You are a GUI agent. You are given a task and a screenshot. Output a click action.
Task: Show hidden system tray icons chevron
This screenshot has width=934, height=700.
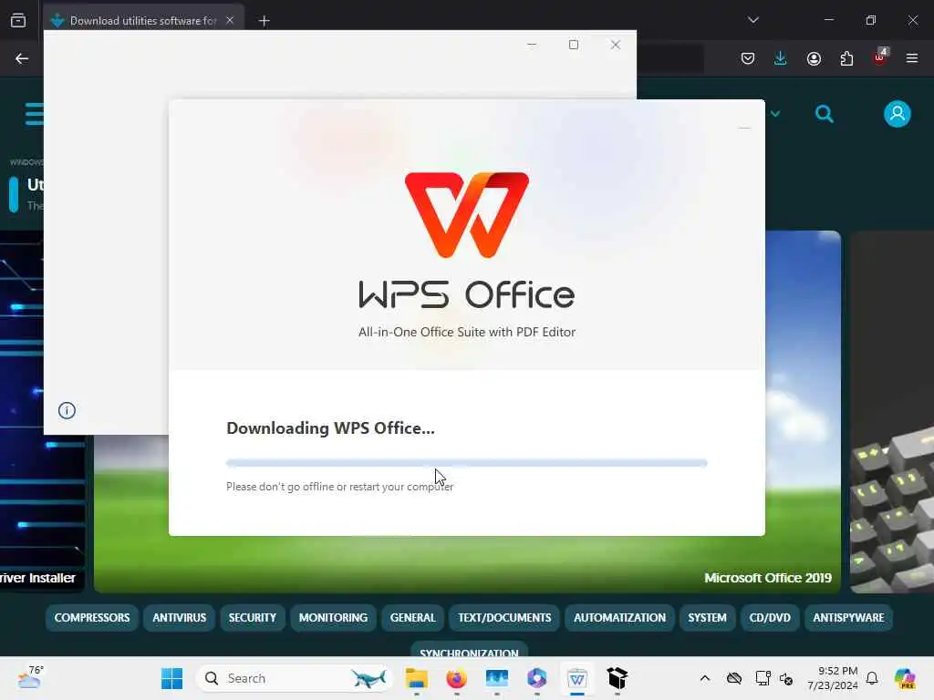point(705,678)
